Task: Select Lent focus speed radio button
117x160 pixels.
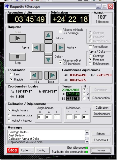Action: click(x=11, y=74)
